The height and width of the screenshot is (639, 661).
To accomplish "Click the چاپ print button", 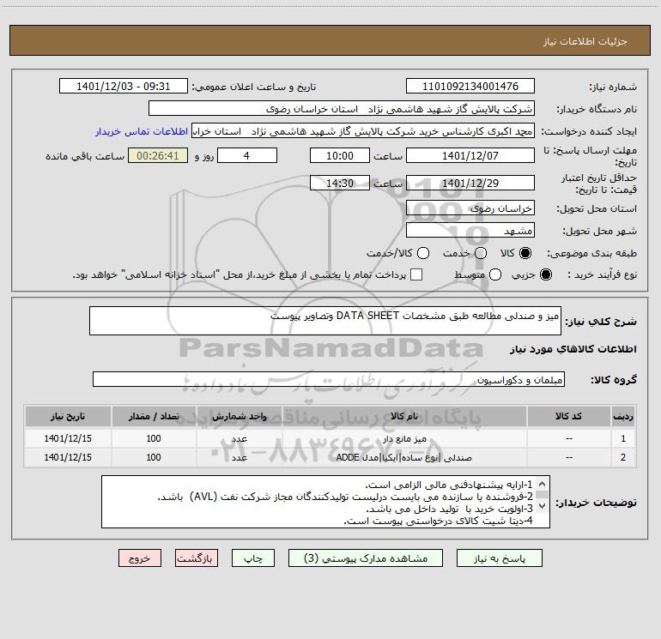I will pyautogui.click(x=253, y=558).
